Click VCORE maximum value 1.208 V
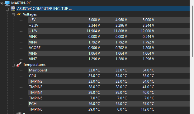Screen dimensions: 194x114 pos(148,48)
